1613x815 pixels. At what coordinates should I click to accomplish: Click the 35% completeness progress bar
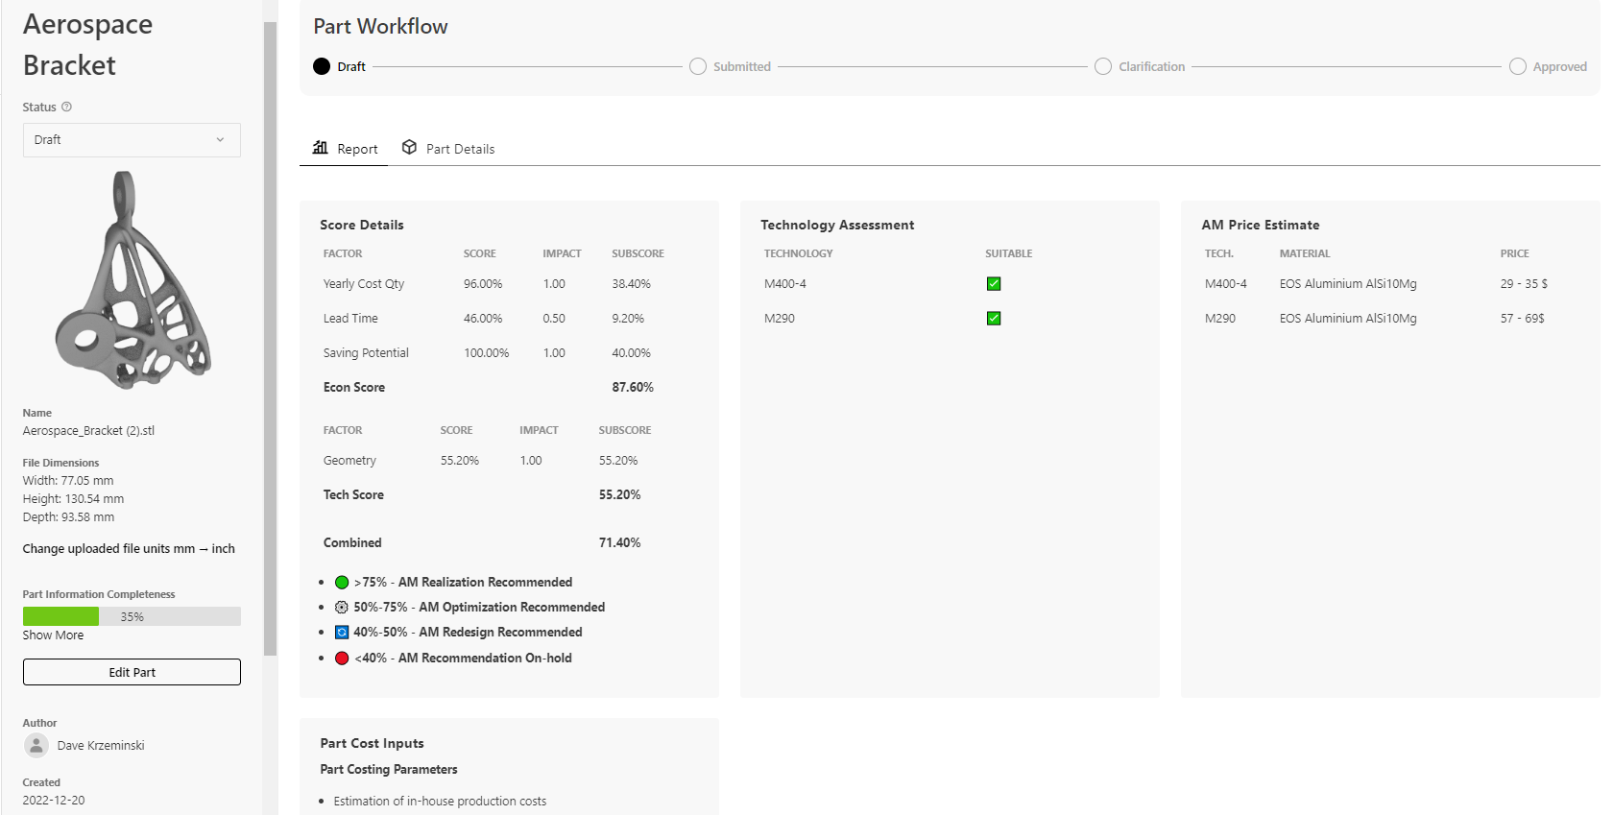coord(132,616)
